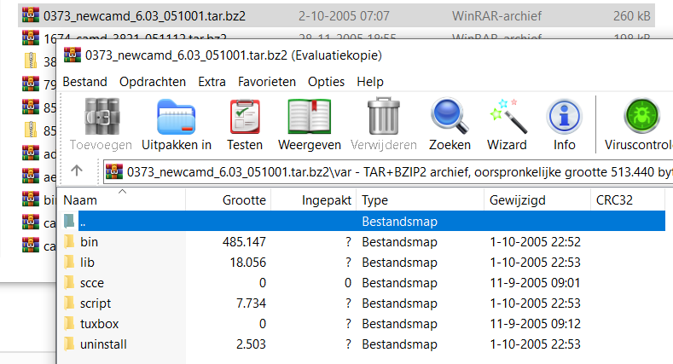This screenshot has width=673, height=364.
Task: Click date 1-10-2005 22:52 of bin
Action: (535, 242)
